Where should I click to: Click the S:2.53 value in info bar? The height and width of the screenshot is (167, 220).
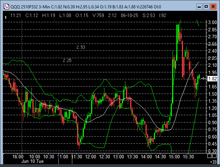pos(149,15)
